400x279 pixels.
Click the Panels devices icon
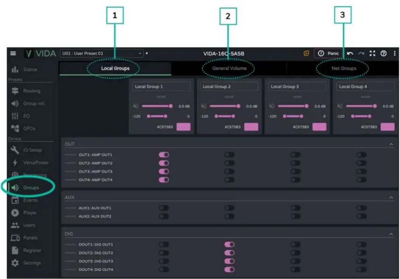(15, 238)
